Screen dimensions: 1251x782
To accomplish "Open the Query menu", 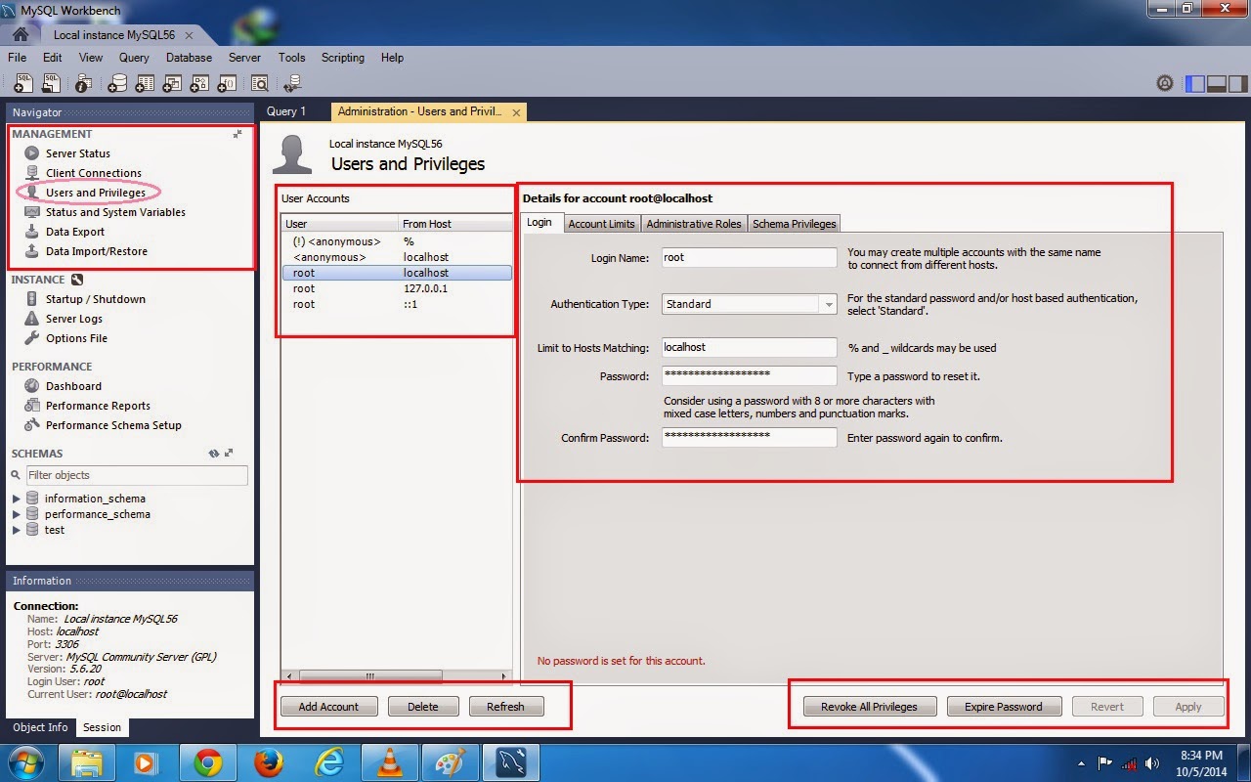I will tap(134, 58).
